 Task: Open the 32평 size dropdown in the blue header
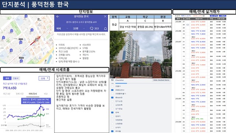click(x=79, y=28)
